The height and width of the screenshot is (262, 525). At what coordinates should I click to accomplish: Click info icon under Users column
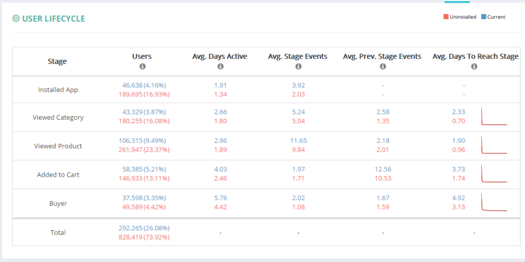click(x=142, y=66)
